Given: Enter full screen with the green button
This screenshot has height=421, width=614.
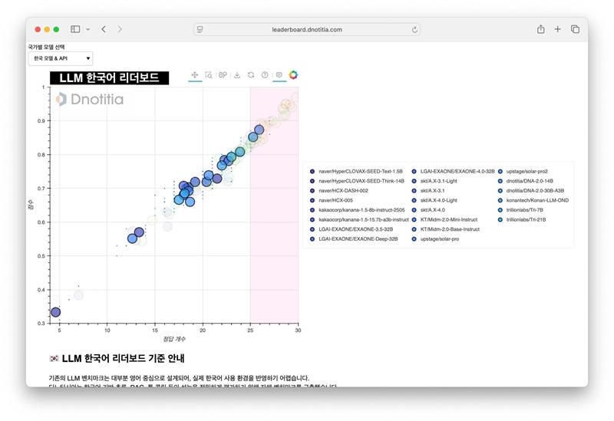Looking at the screenshot, I should coord(56,29).
